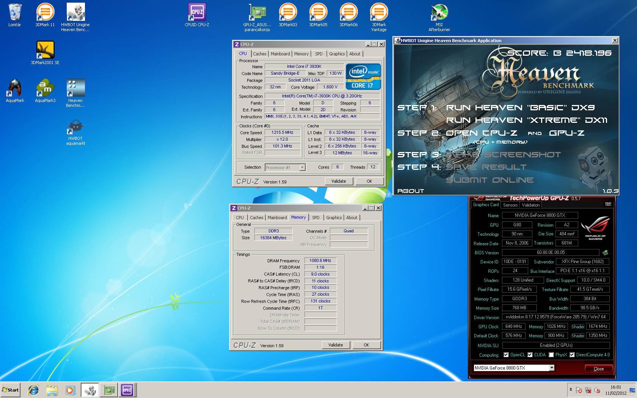637x398 pixels.
Task: Open the AquaMark desktop shortcut
Action: tap(15, 91)
